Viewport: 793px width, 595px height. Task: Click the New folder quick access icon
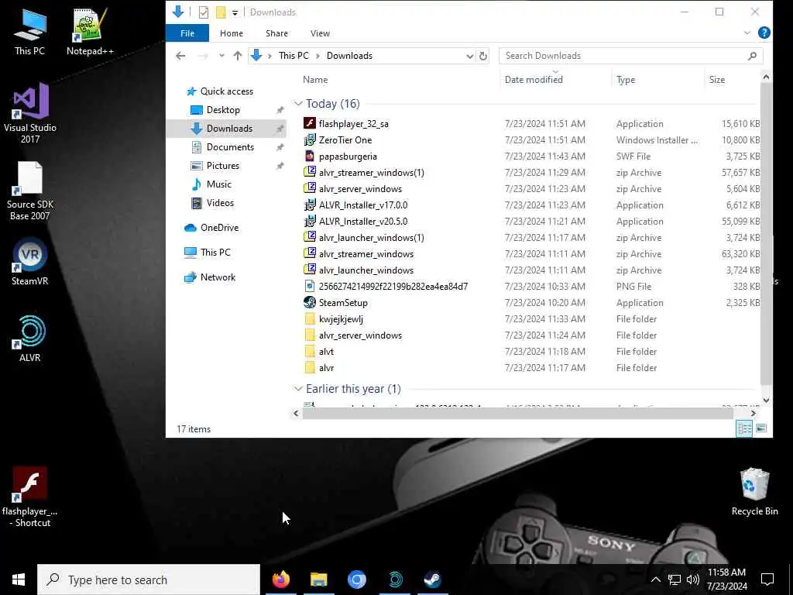221,12
